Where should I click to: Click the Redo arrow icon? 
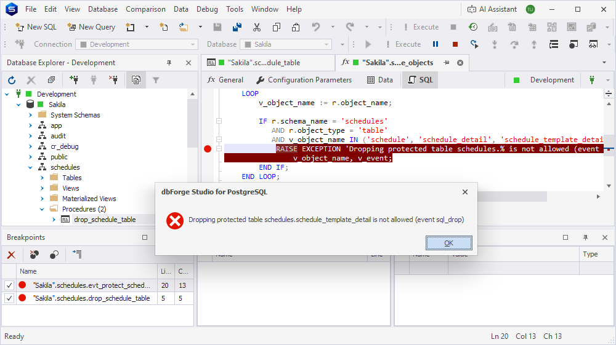click(350, 27)
